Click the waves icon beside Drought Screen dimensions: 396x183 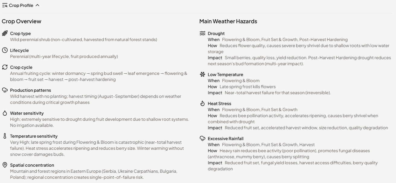(202, 34)
